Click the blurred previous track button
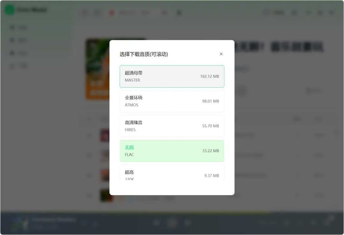This screenshot has height=235, width=344. pyautogui.click(x=156, y=223)
